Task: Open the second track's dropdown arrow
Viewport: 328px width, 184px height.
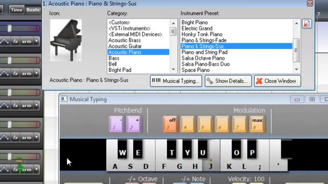Action: click(36, 74)
